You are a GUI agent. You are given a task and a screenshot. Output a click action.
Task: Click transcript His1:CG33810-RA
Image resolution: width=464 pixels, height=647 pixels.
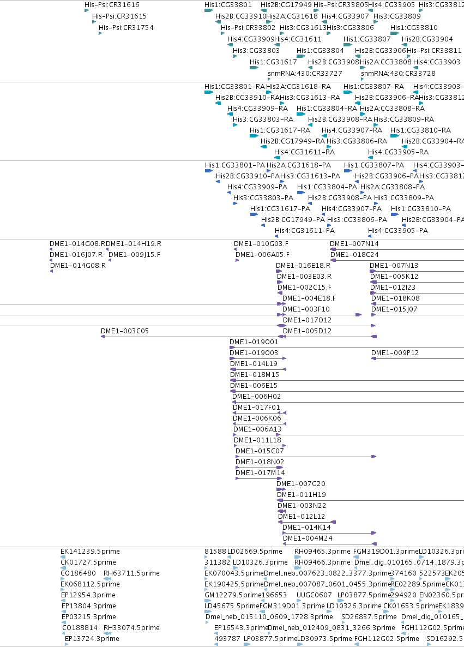point(421,130)
